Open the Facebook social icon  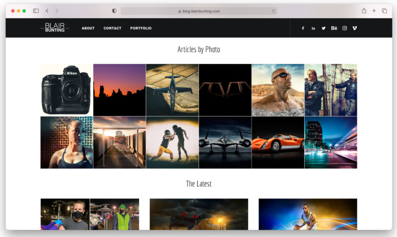(303, 28)
